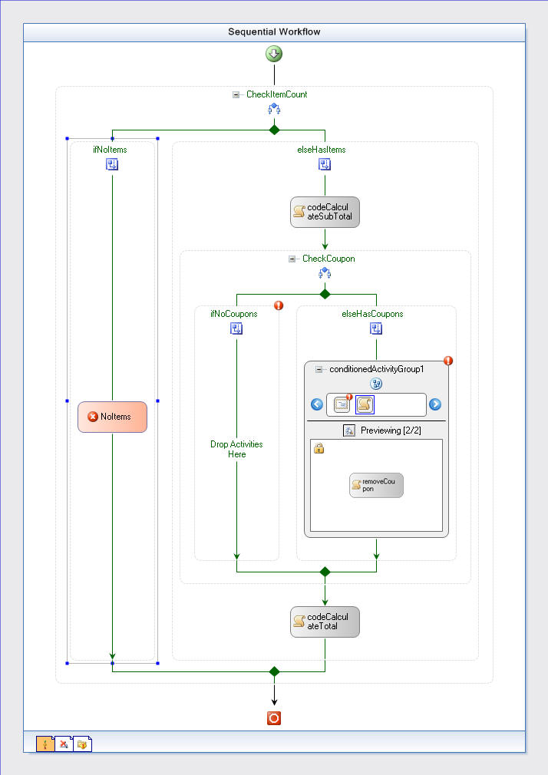Viewport: 548px width, 775px height.
Task: Toggle the Previewing mode button
Action: pos(349,430)
